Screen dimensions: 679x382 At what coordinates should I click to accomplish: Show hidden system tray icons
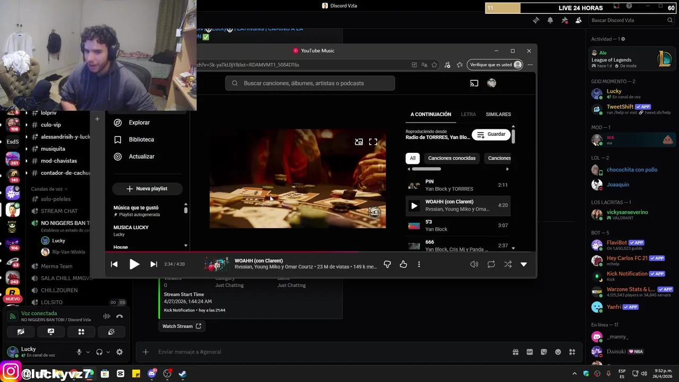point(574,374)
